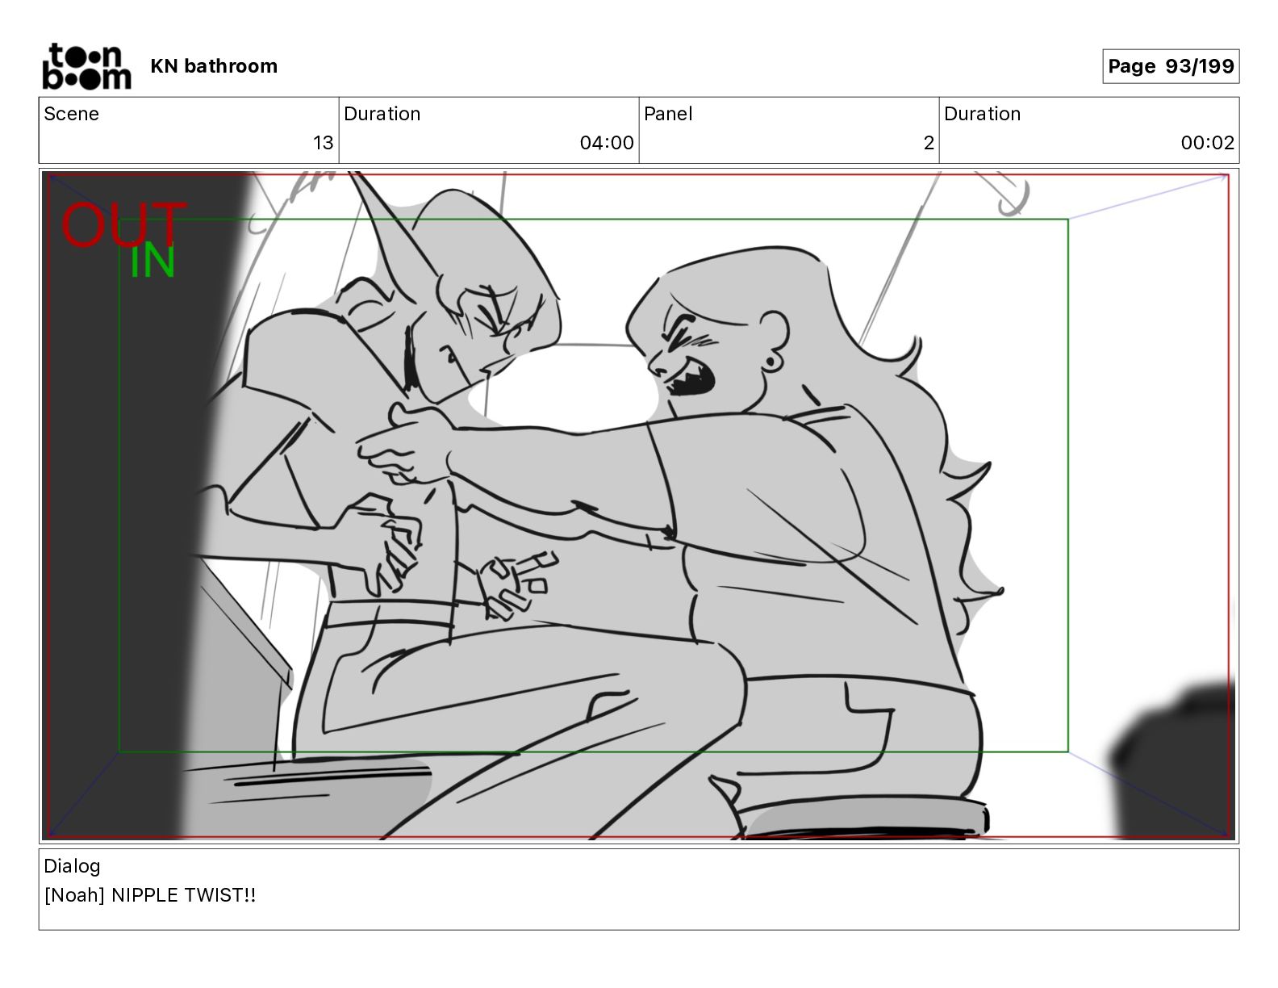
Task: Click the 'Scene' header label
Action: coord(71,114)
